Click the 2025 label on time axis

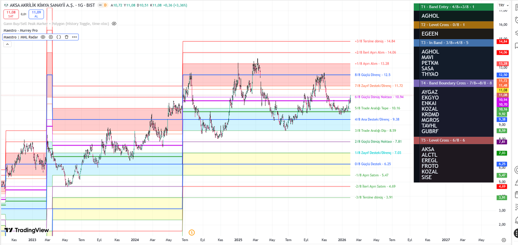(239, 239)
